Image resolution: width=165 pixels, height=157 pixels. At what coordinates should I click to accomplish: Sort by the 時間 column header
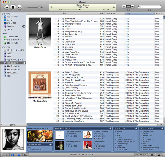[x=101, y=13]
